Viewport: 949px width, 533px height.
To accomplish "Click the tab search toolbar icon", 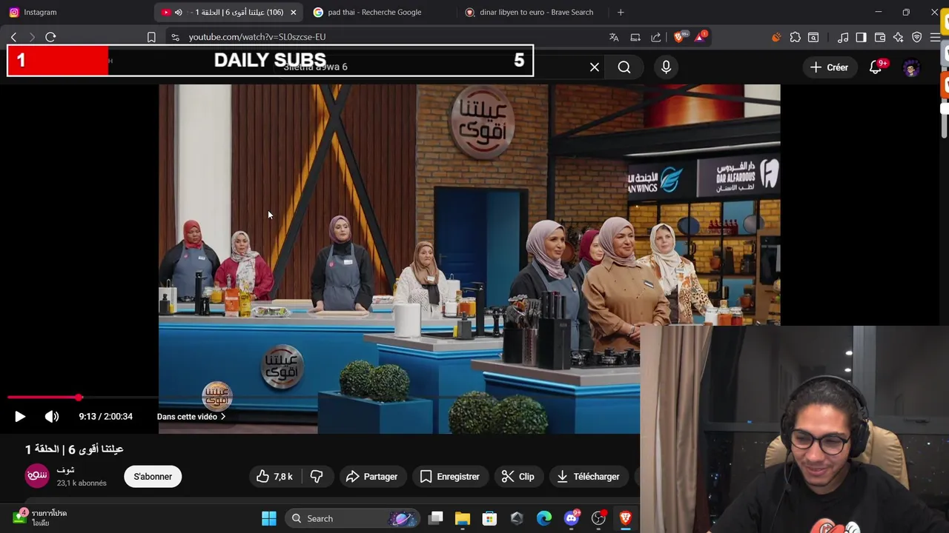I will pyautogui.click(x=813, y=37).
